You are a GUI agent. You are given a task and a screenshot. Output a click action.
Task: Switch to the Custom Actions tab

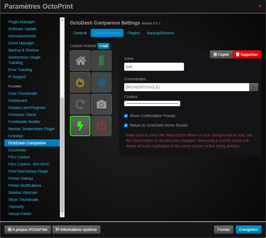click(107, 33)
